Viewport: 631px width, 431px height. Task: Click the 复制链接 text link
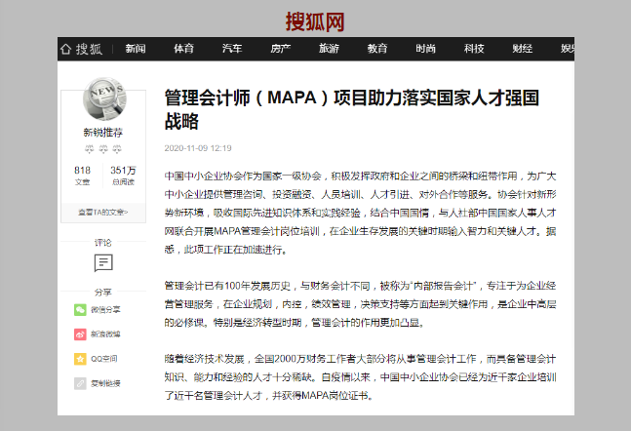click(105, 383)
